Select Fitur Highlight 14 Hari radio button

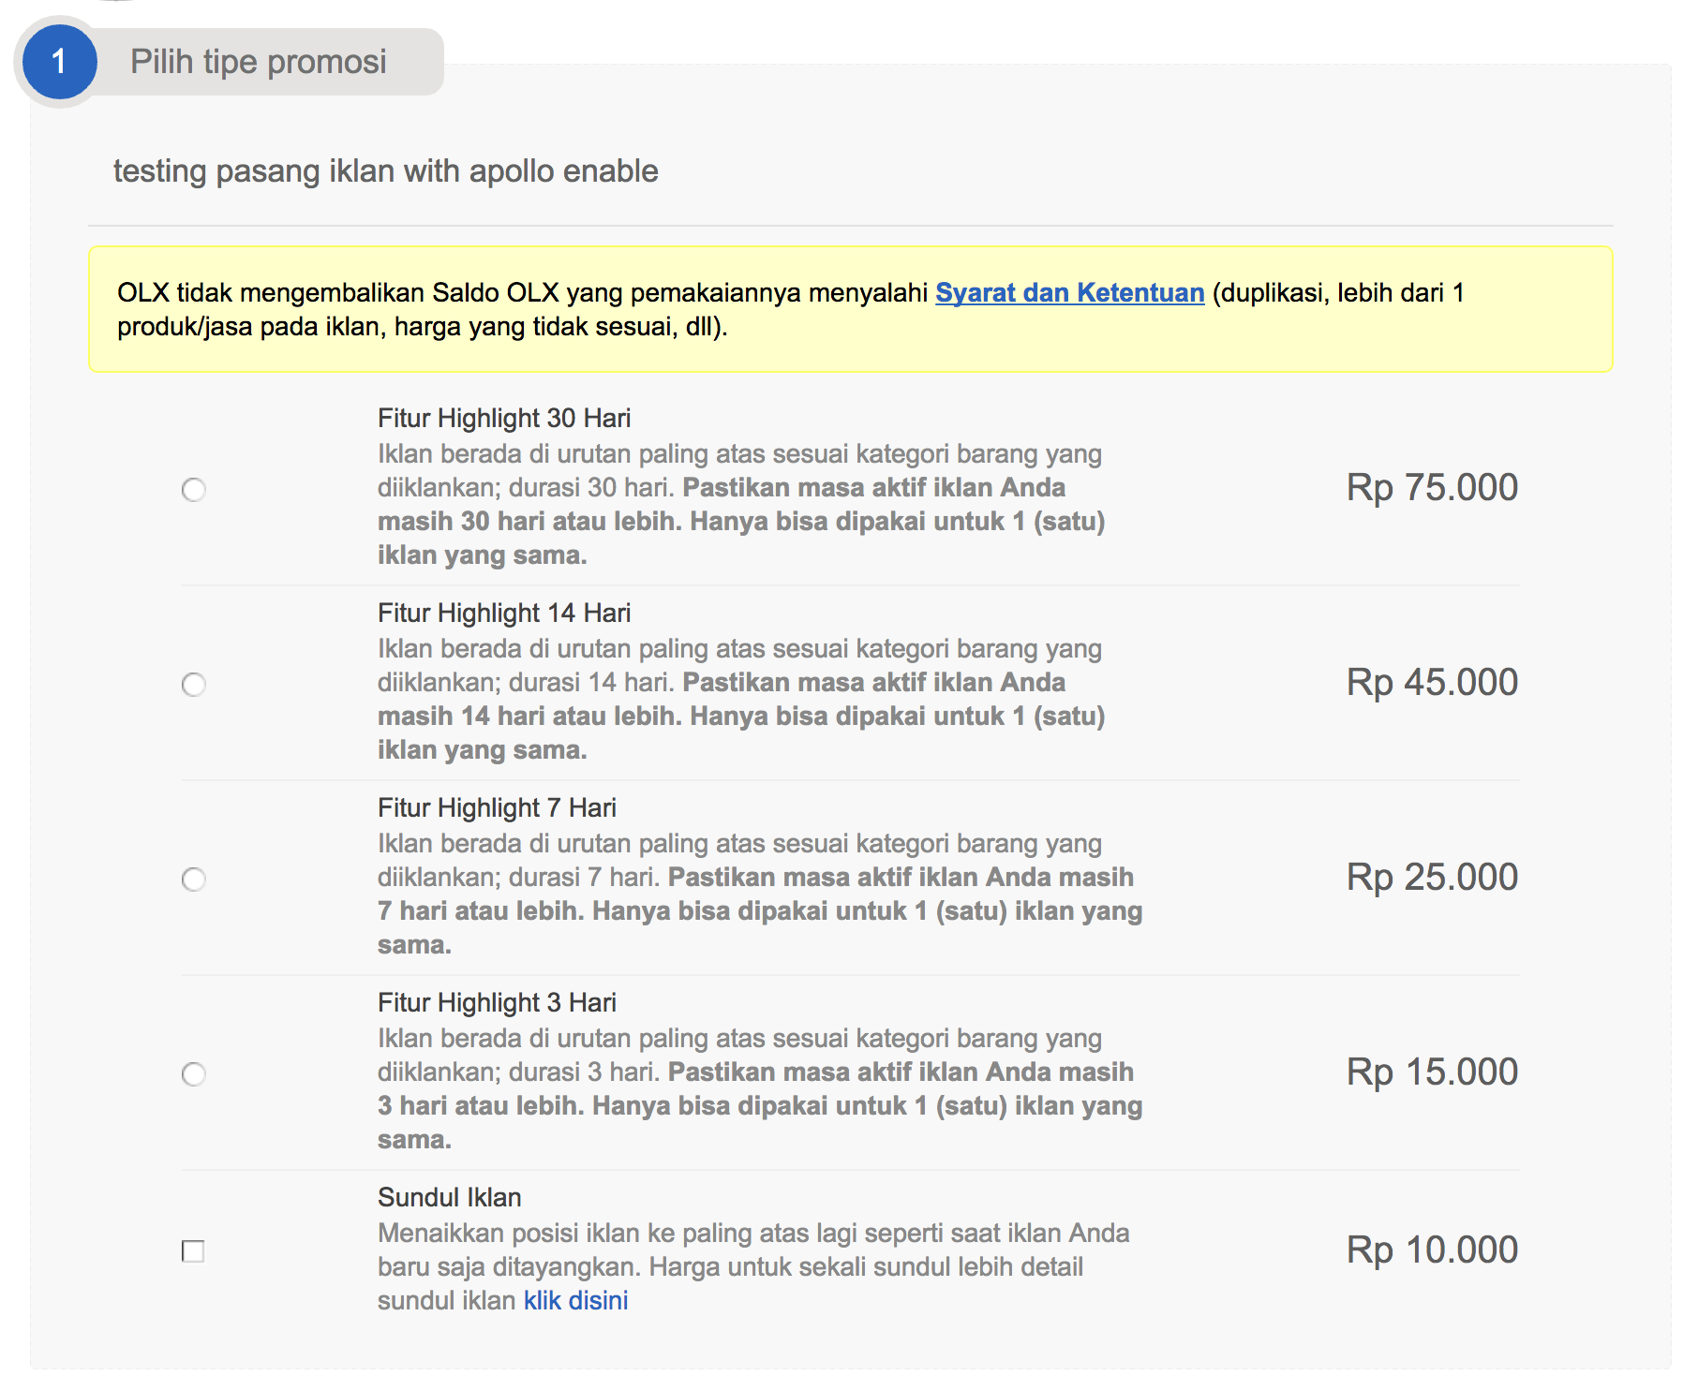coord(193,685)
